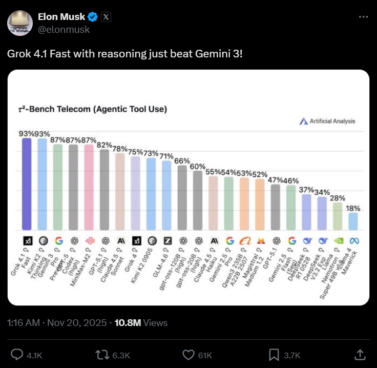Click the Elon Musk display name

(x=61, y=17)
